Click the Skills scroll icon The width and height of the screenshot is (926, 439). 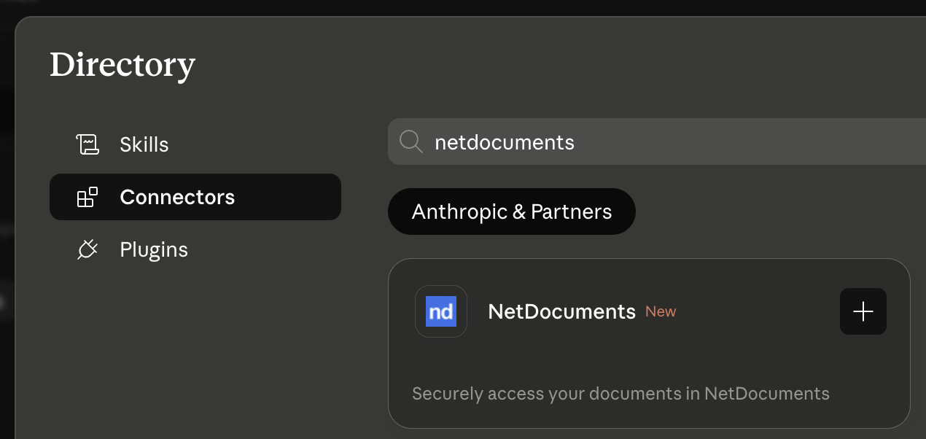pyautogui.click(x=87, y=144)
